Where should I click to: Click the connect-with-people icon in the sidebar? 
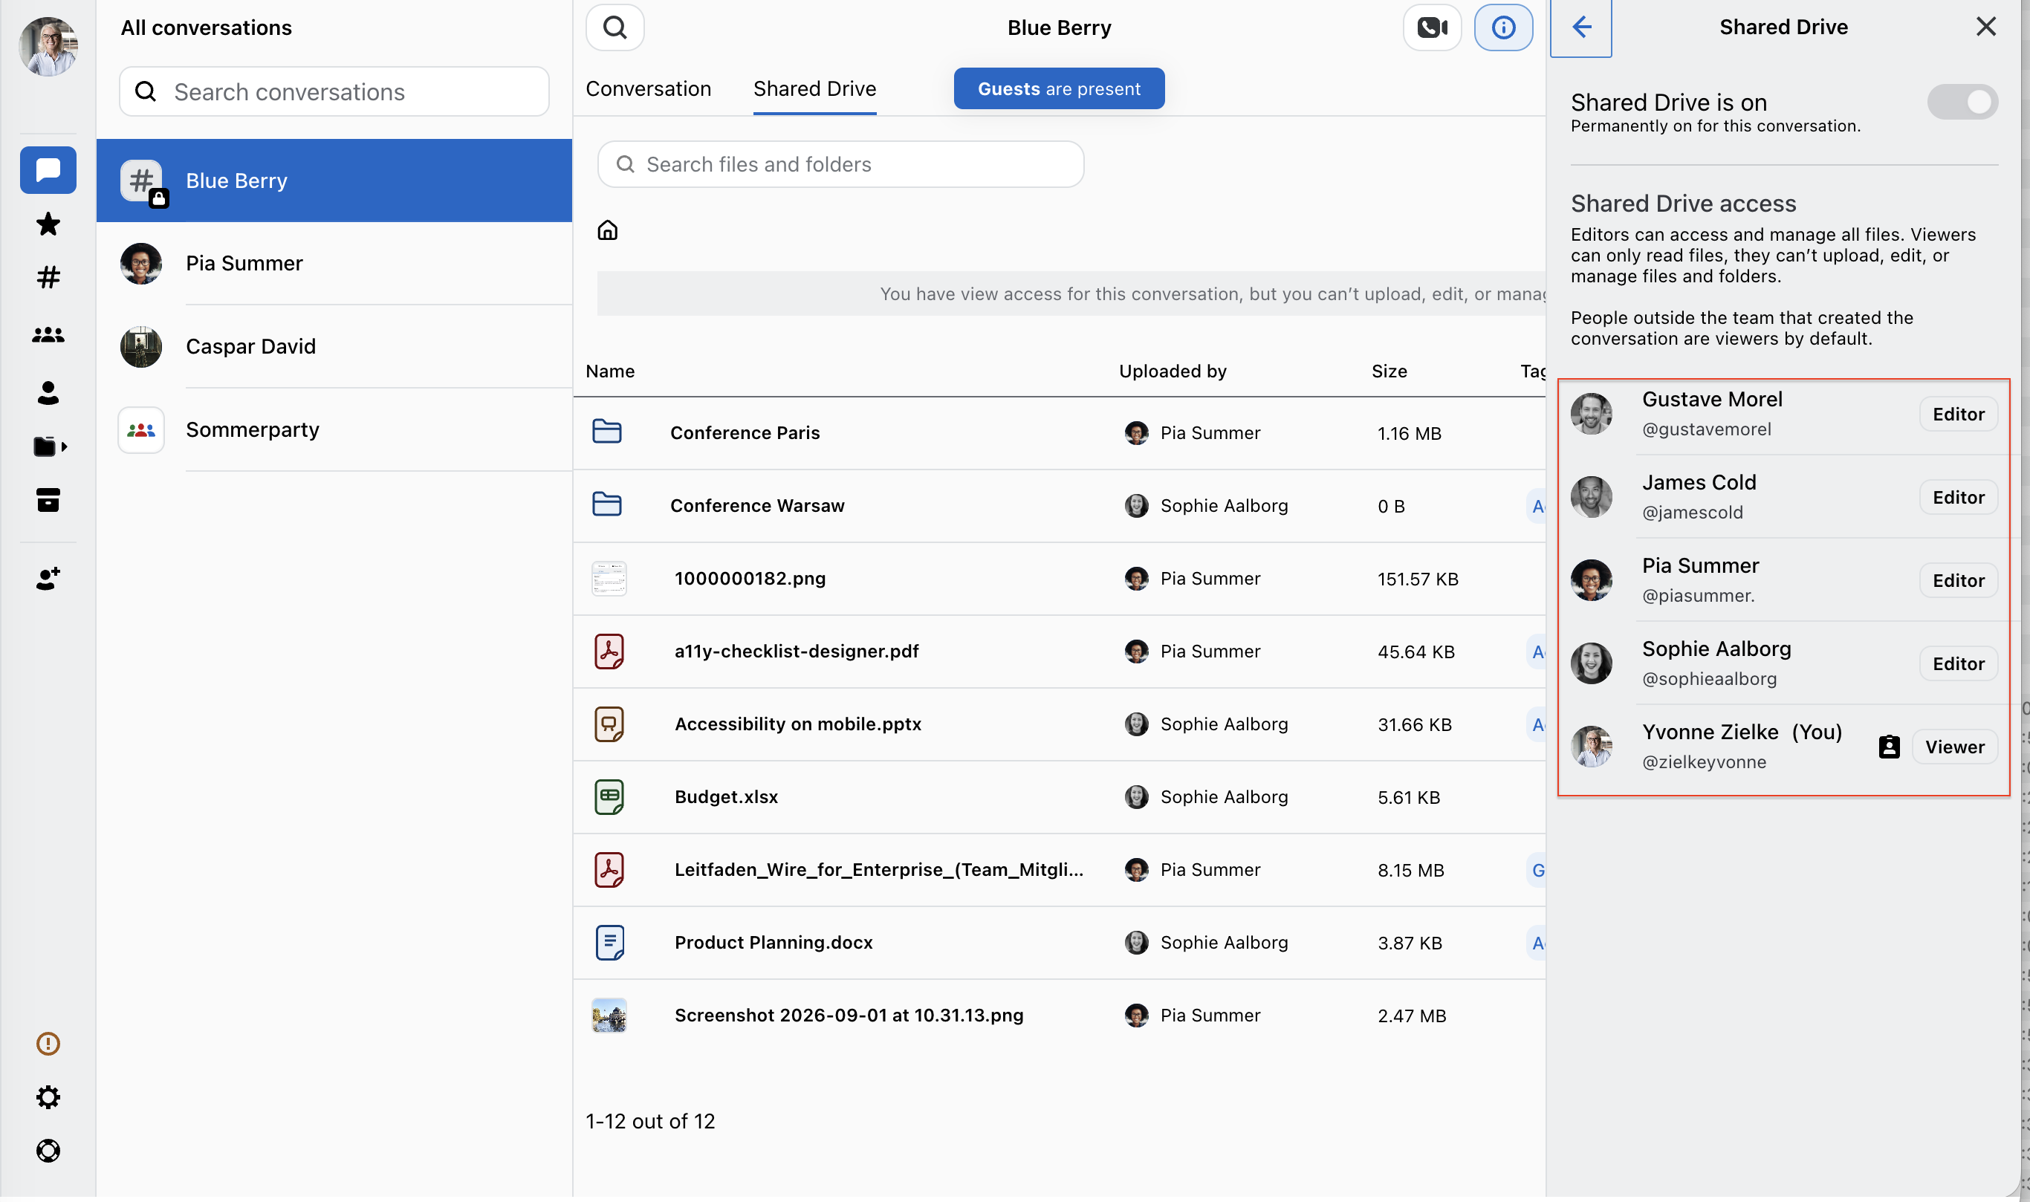(x=48, y=578)
